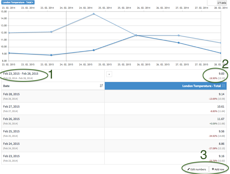Click the 15.00 y-axis label
Image resolution: width=230 pixels, height=174 pixels.
[x=4, y=11]
